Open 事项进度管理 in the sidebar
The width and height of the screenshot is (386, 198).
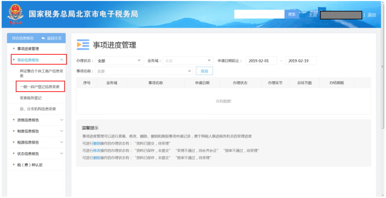click(28, 49)
